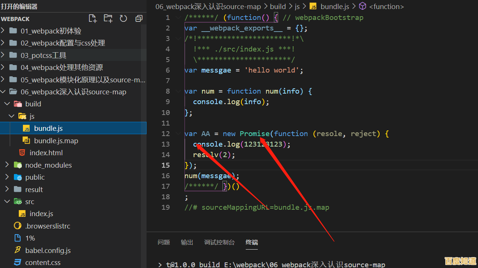Click the <function> breadcrumb item

(386, 6)
